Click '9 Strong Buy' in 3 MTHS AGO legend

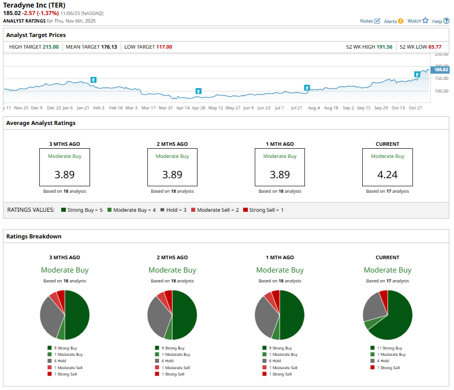point(65,348)
